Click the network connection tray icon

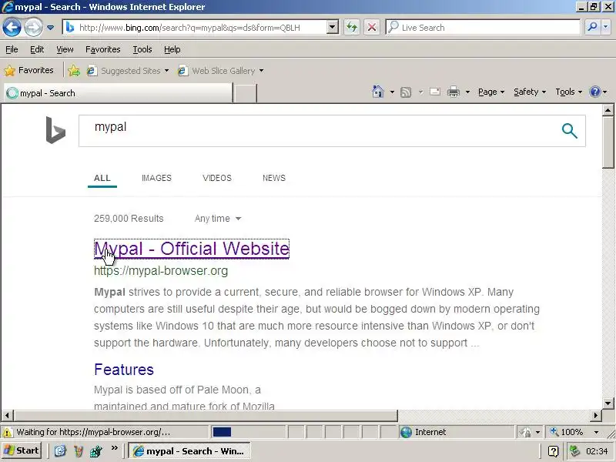click(575, 450)
